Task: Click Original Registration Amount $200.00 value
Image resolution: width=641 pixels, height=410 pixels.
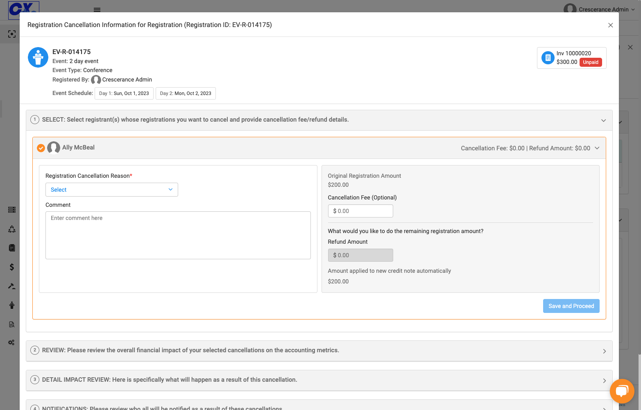Action: coord(338,185)
